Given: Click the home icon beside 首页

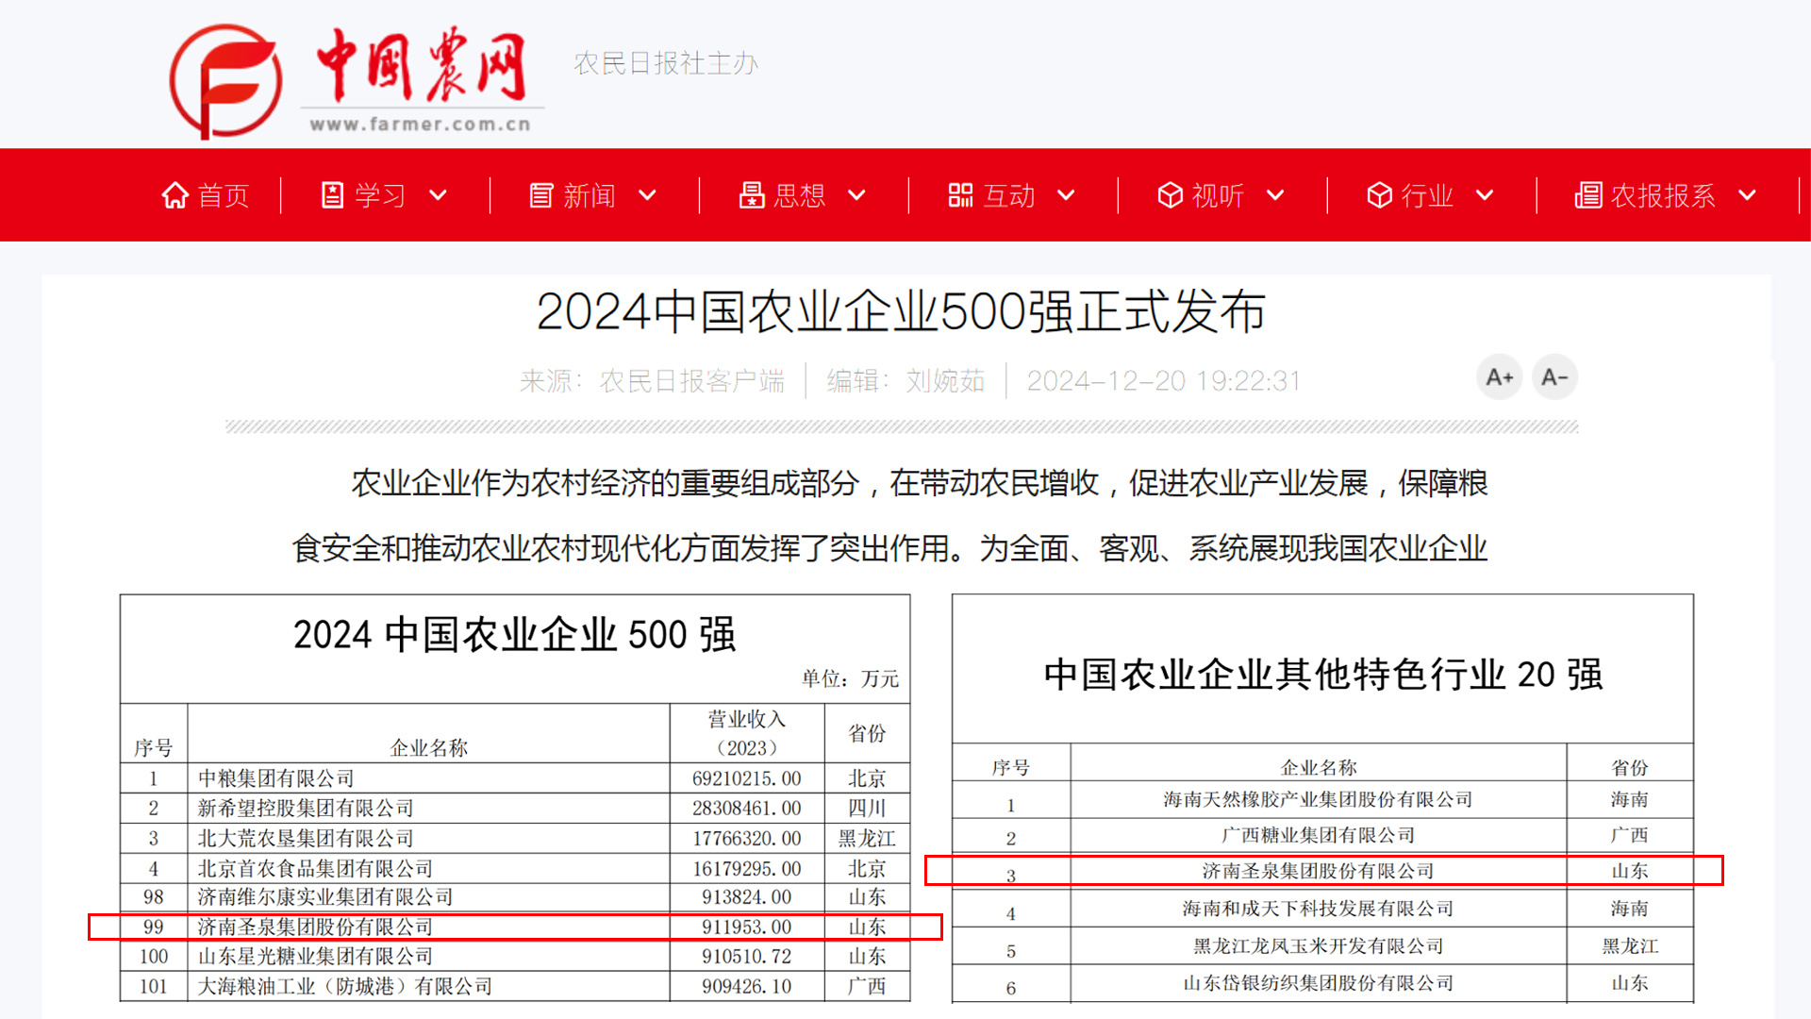Looking at the screenshot, I should (x=174, y=195).
